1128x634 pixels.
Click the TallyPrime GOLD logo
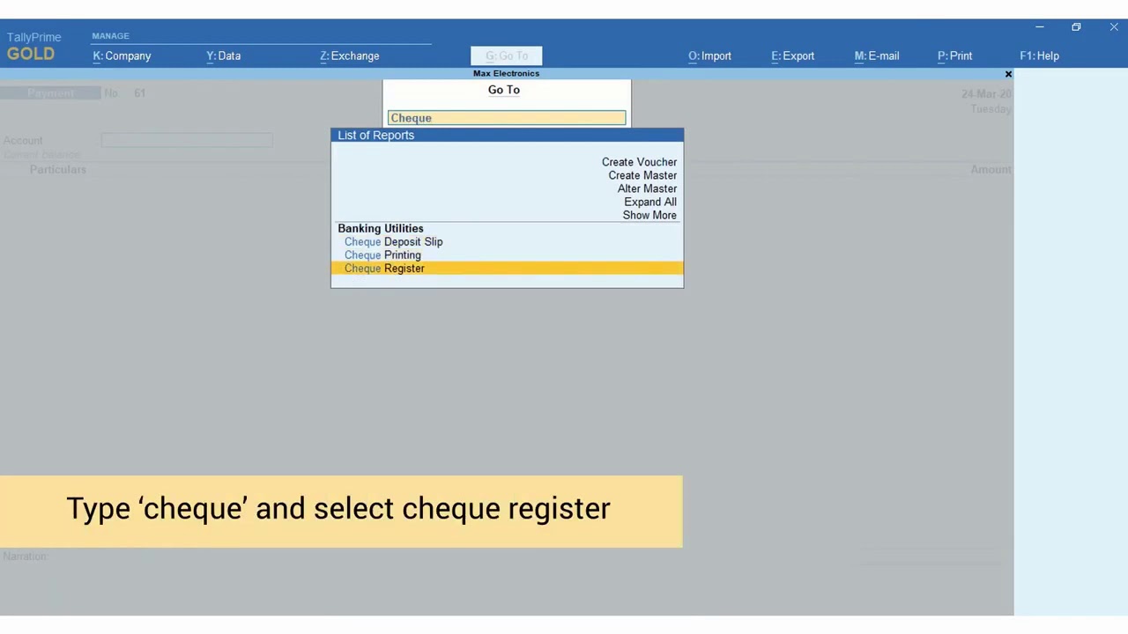(33, 46)
